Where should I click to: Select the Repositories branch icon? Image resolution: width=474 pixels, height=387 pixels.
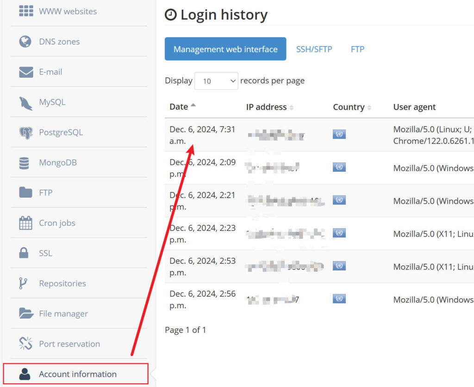point(23,283)
